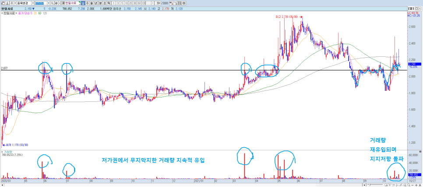Viewport: 423px width, 187px height.
Task: Open chart settings gear icon
Action: [184, 3]
